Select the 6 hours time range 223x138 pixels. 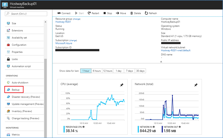(97, 71)
